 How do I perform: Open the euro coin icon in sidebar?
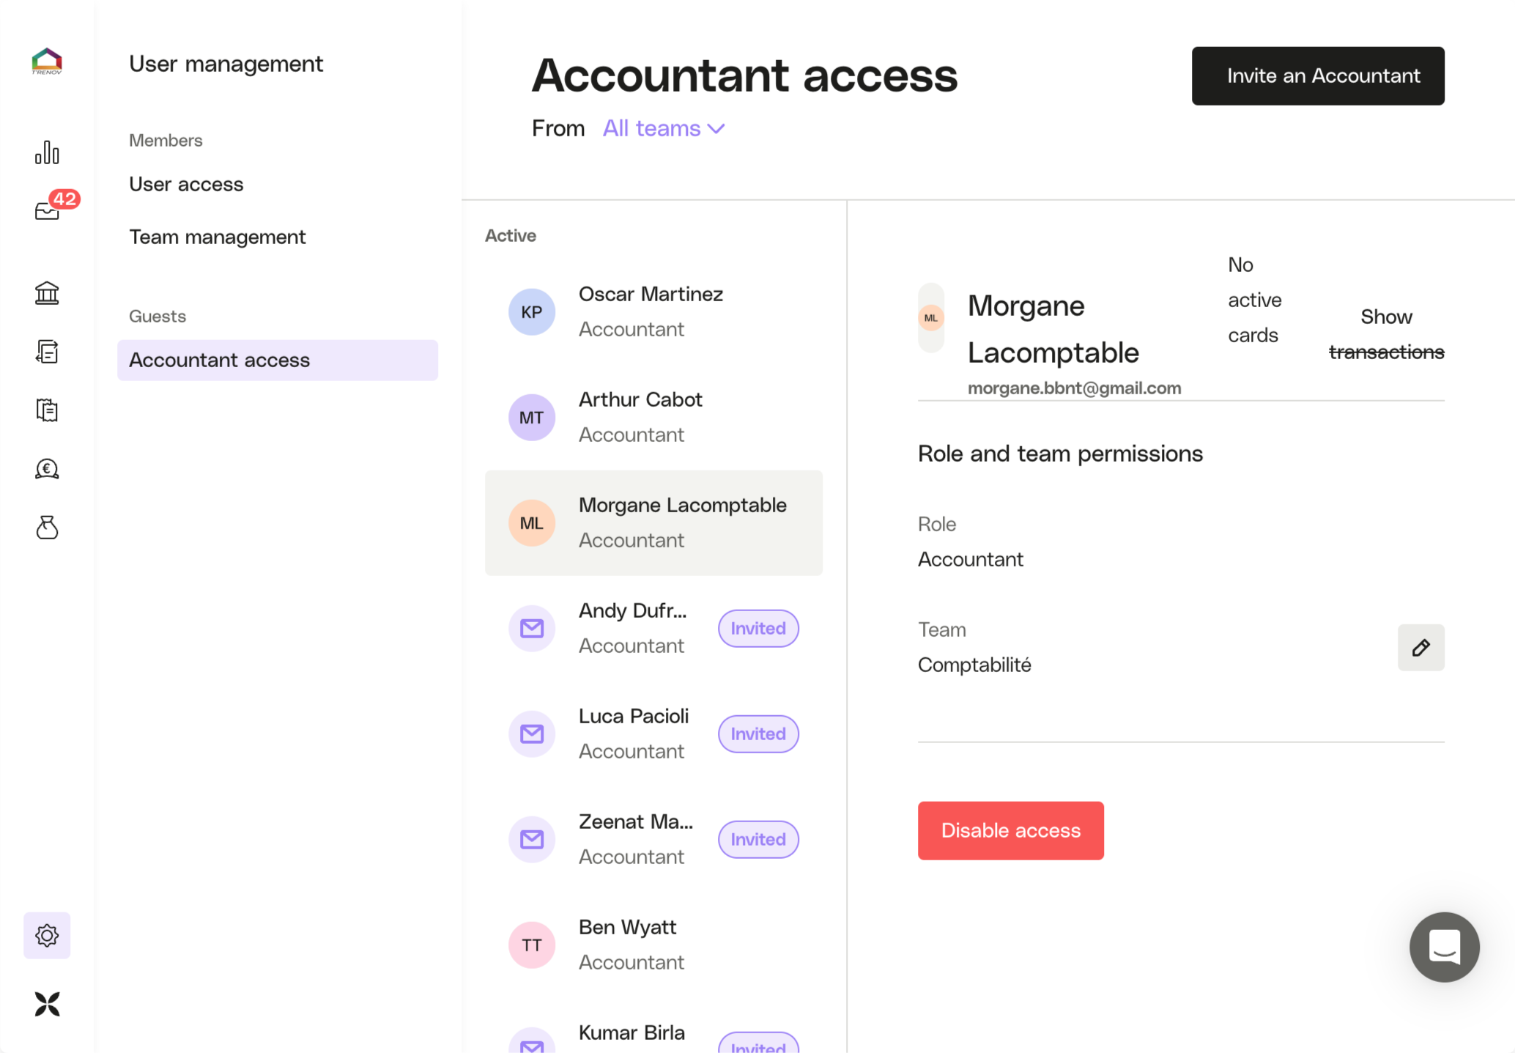click(47, 469)
